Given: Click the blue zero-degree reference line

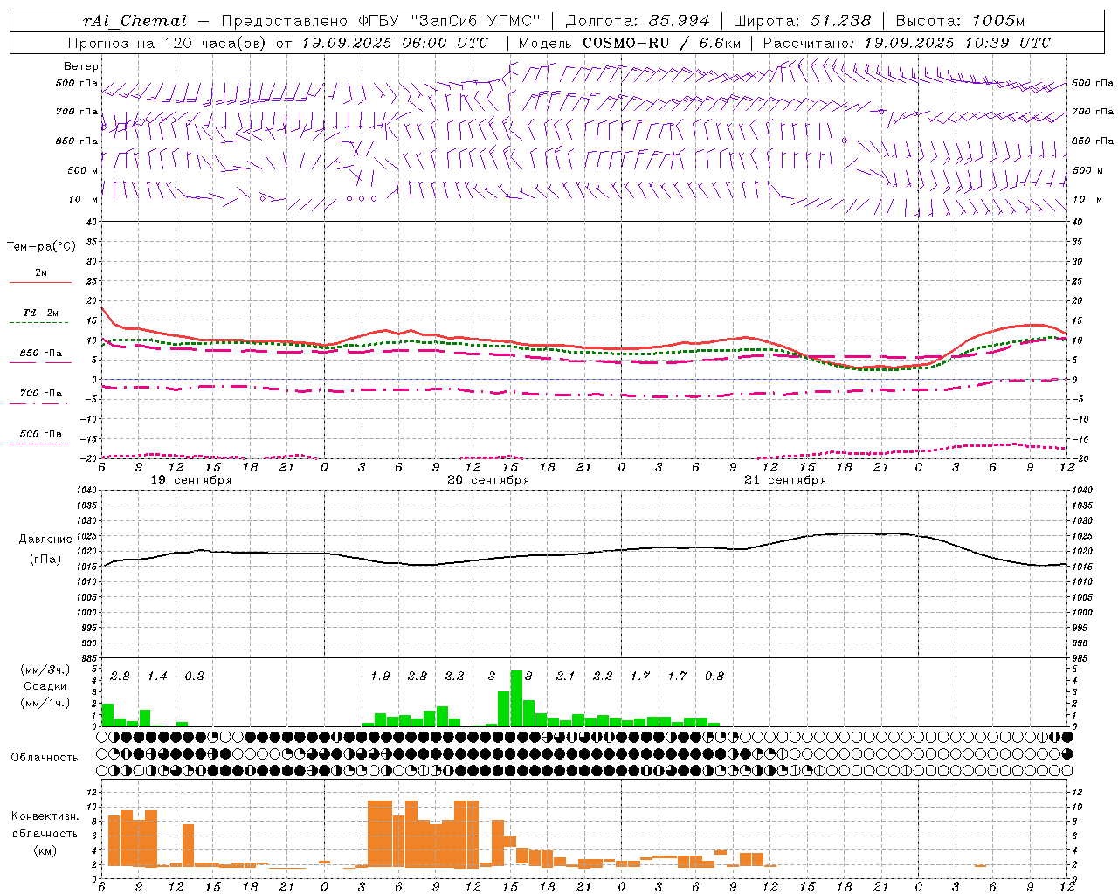Looking at the screenshot, I should click(x=585, y=380).
